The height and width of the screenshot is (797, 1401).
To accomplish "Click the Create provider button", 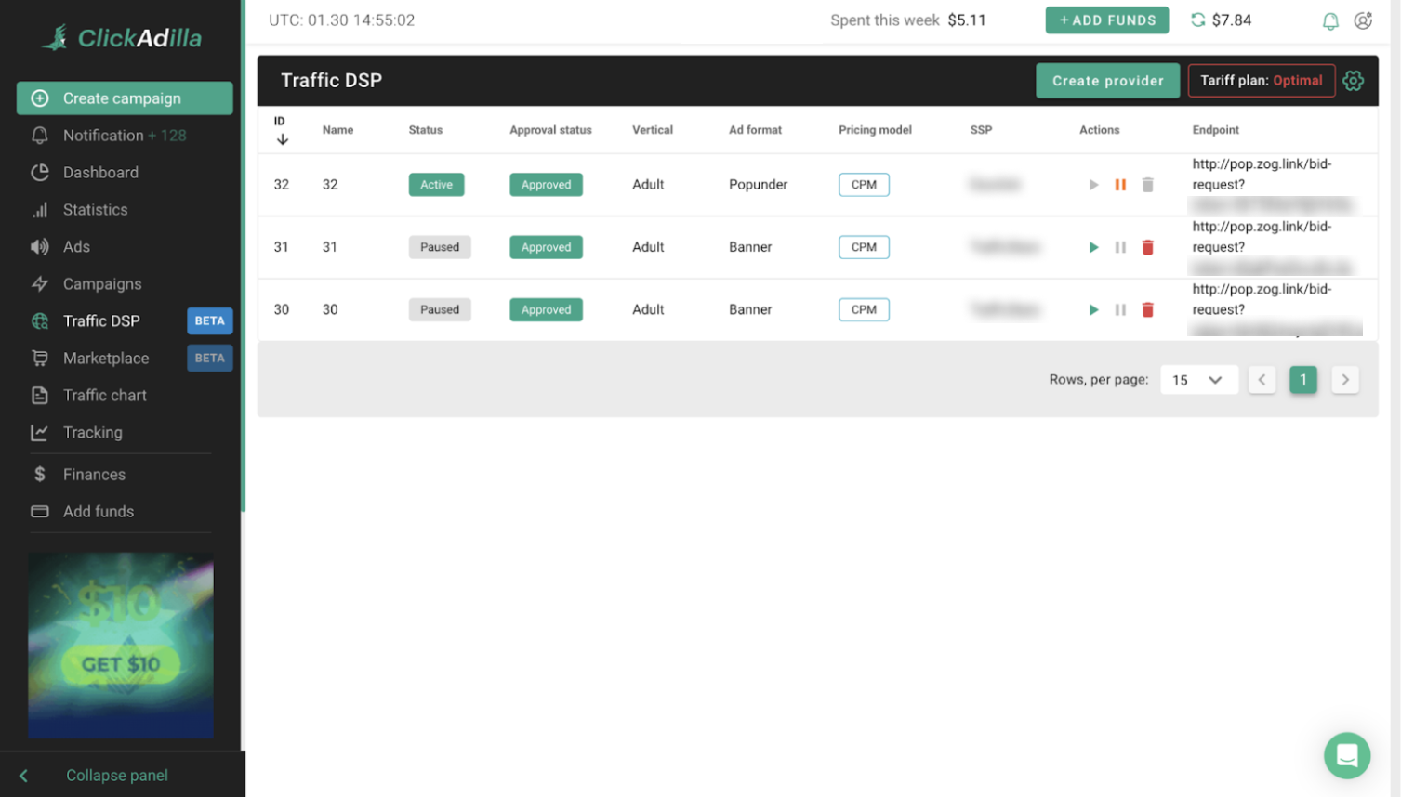I will (1107, 81).
